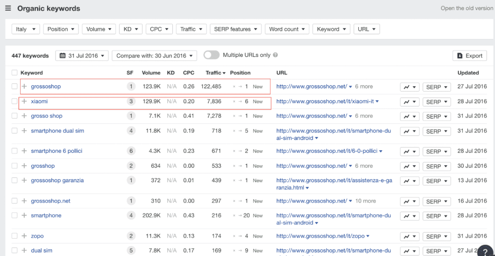Sort by CPC column header

point(189,73)
